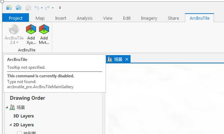Viewport: 224px width, 134px height.
Task: Open the Undo history dropdown arrow
Action: [42, 8]
